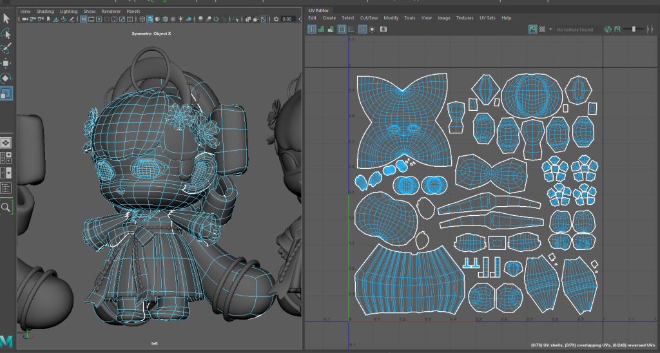The height and width of the screenshot is (353, 660).
Task: Click the exposure value field 0.00
Action: [288, 19]
